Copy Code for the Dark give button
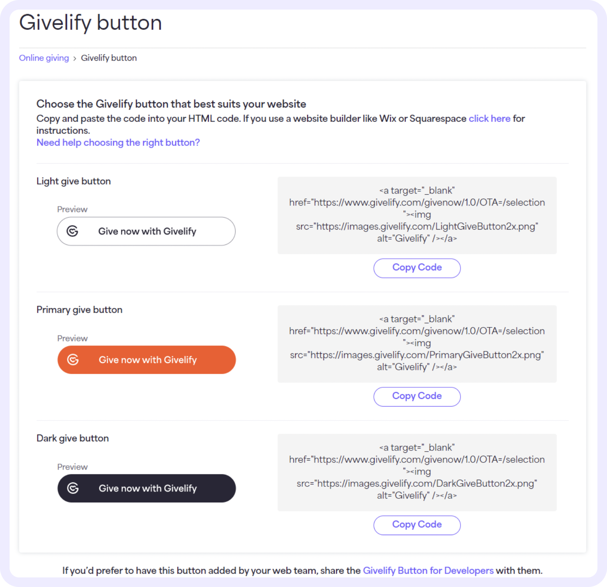The height and width of the screenshot is (587, 607). (x=417, y=525)
